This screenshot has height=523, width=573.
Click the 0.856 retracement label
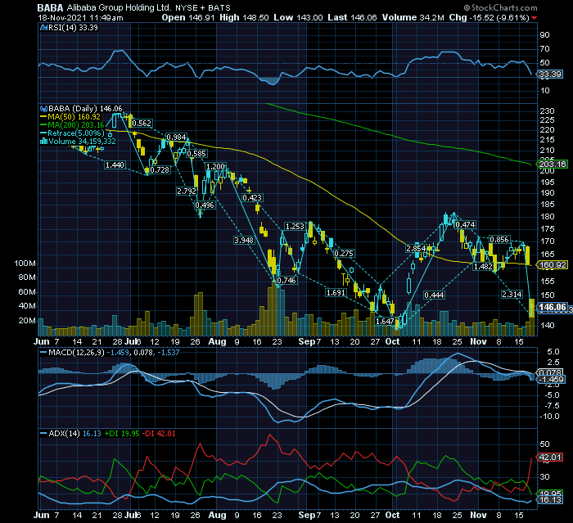499,240
